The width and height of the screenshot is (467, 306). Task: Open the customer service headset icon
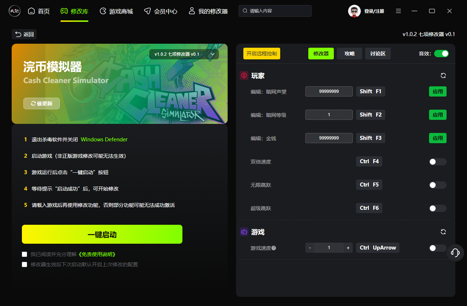tap(455, 252)
